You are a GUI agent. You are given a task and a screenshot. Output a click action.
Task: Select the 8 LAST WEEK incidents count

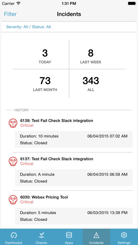(90, 57)
